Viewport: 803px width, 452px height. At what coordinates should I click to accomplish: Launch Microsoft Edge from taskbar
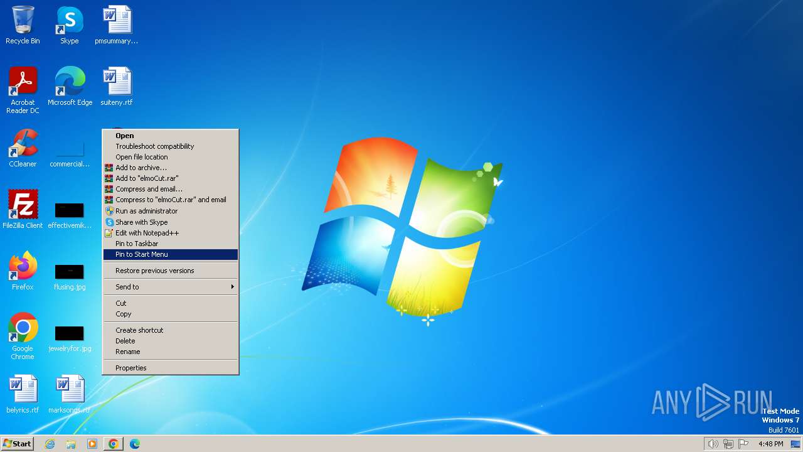(x=135, y=444)
